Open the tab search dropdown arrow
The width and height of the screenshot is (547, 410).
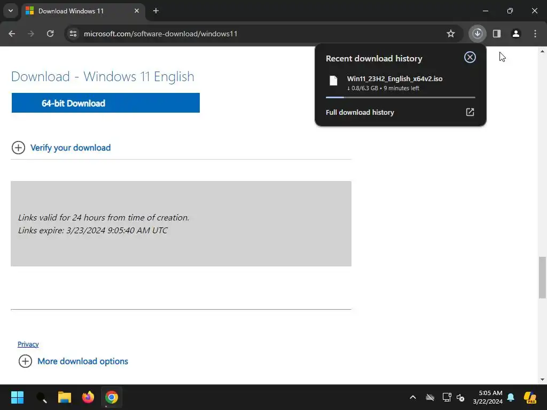[11, 11]
